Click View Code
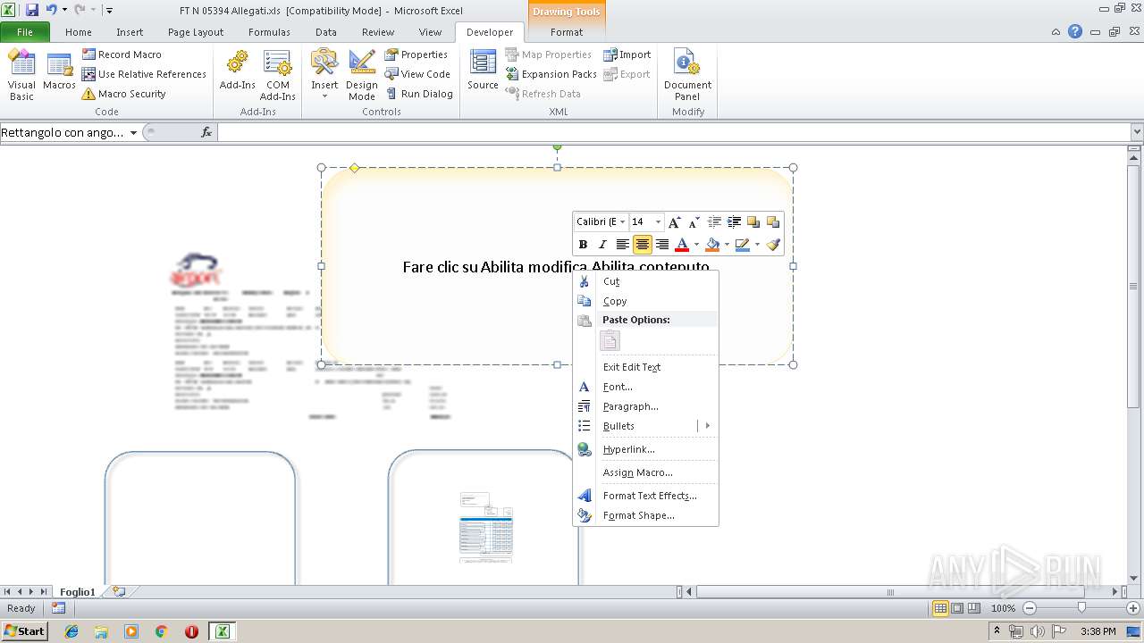This screenshot has width=1144, height=643. tap(417, 74)
